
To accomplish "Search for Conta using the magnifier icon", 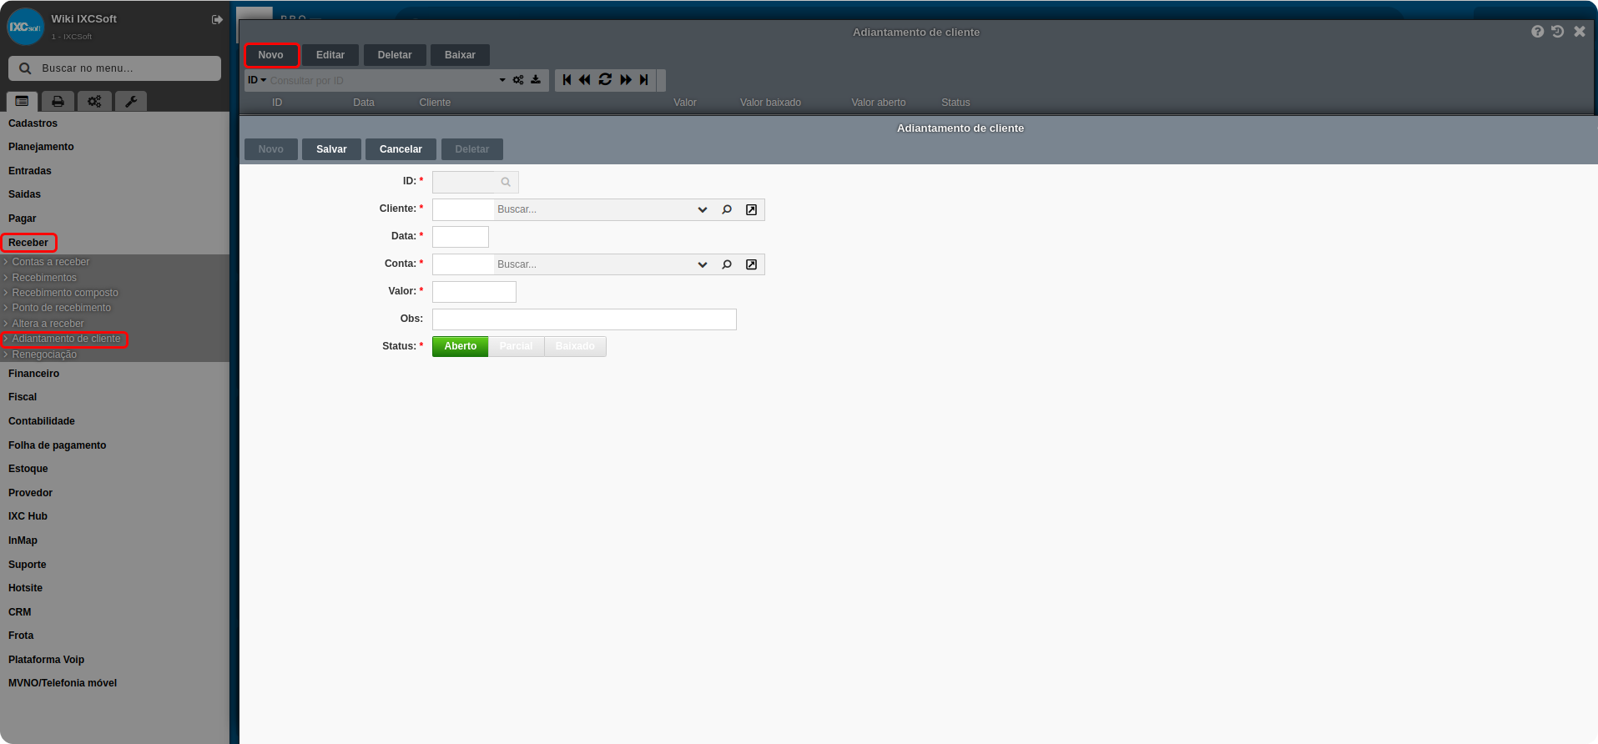I will (727, 264).
